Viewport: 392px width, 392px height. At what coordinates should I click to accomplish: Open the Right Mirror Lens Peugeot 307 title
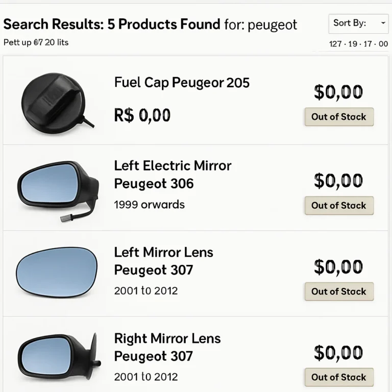pyautogui.click(x=167, y=347)
